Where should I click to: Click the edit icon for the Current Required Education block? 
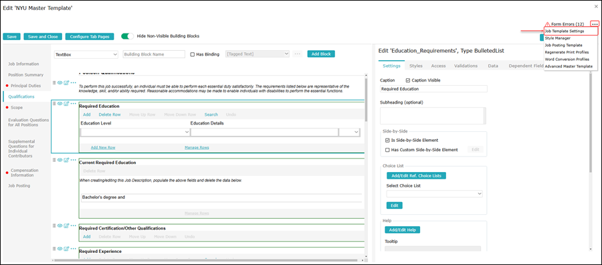pos(66,160)
